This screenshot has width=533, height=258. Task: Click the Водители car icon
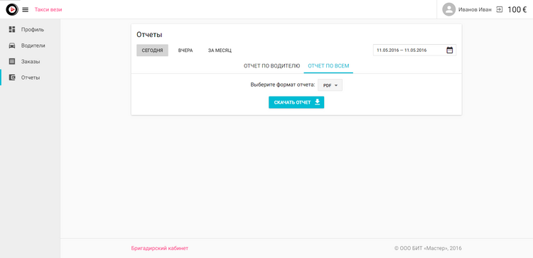[x=12, y=45]
